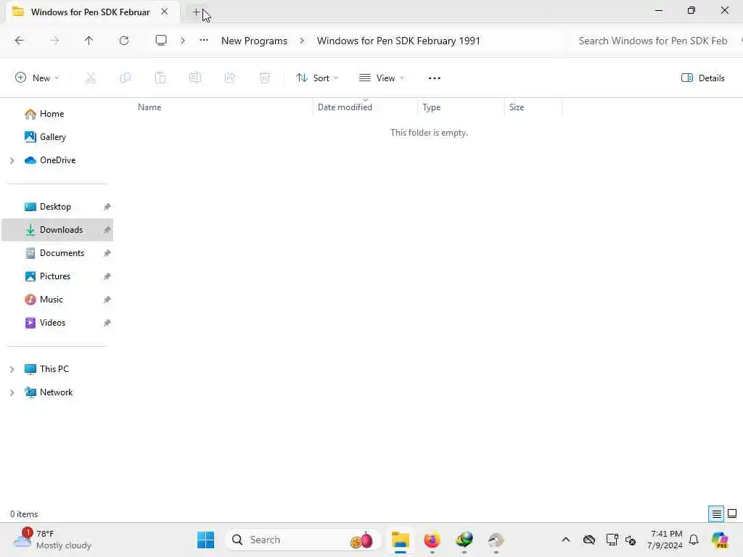
Task: Focus the Search Windows for Pen SDK field
Action: click(653, 41)
